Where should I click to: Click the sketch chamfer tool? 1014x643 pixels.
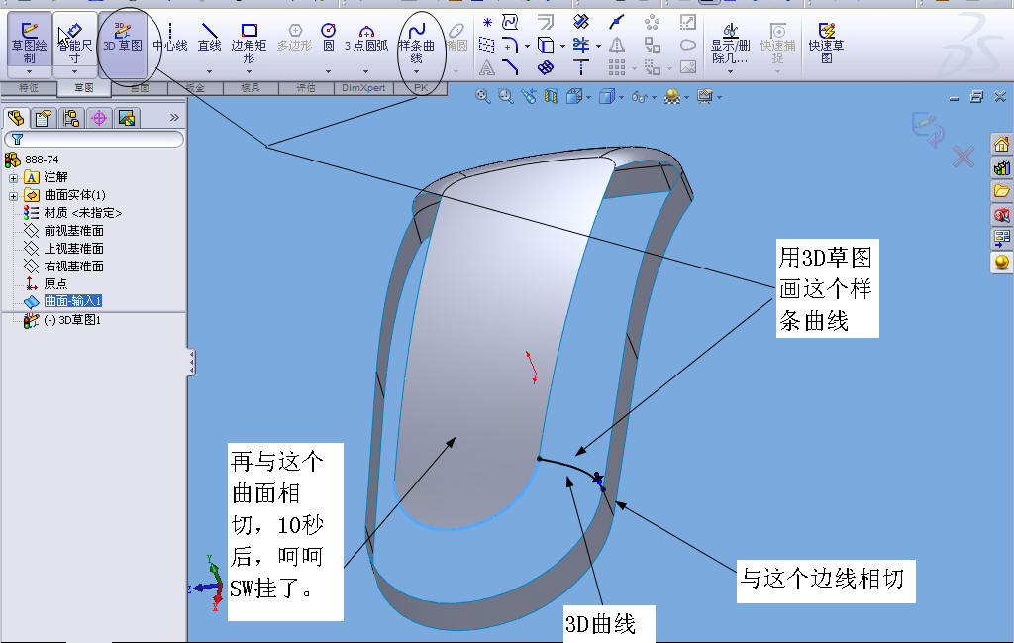click(x=510, y=66)
